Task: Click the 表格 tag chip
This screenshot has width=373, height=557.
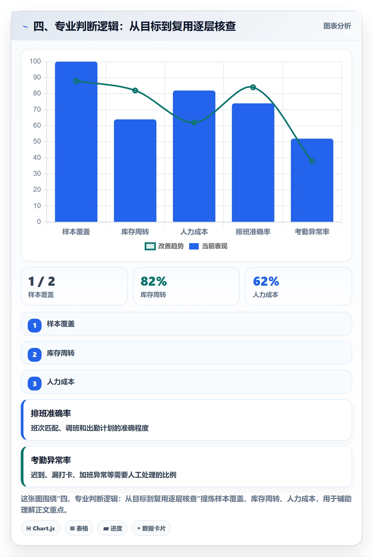Action: (x=79, y=528)
